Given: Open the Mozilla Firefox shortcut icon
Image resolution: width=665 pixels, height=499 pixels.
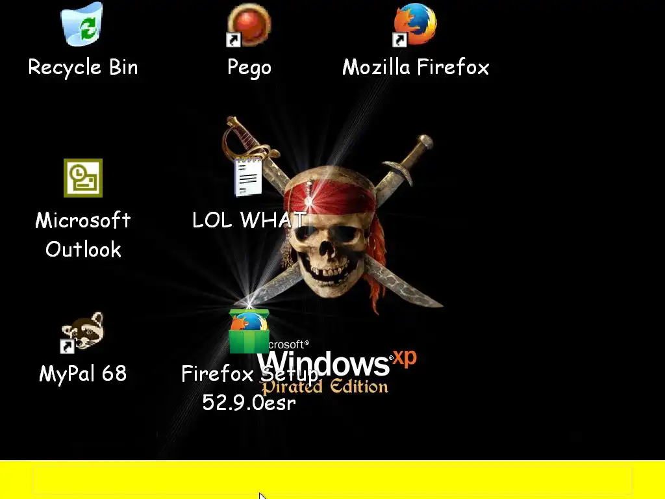Looking at the screenshot, I should tap(415, 25).
